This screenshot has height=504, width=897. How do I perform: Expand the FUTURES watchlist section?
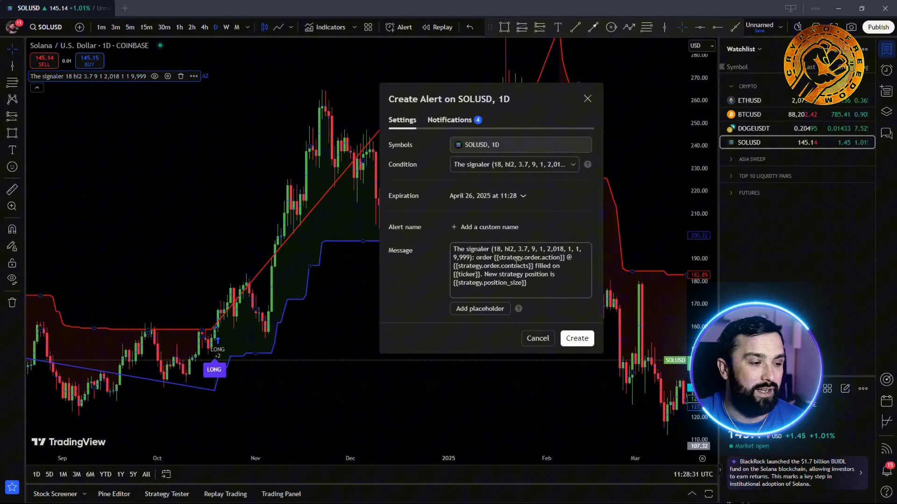tap(731, 193)
